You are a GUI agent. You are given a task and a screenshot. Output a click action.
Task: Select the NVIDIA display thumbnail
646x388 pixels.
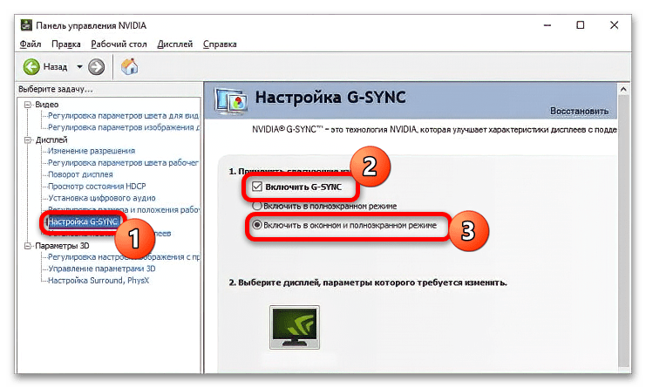295,328
